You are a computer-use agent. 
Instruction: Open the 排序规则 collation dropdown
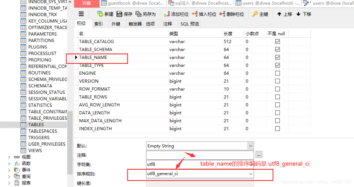(250, 173)
